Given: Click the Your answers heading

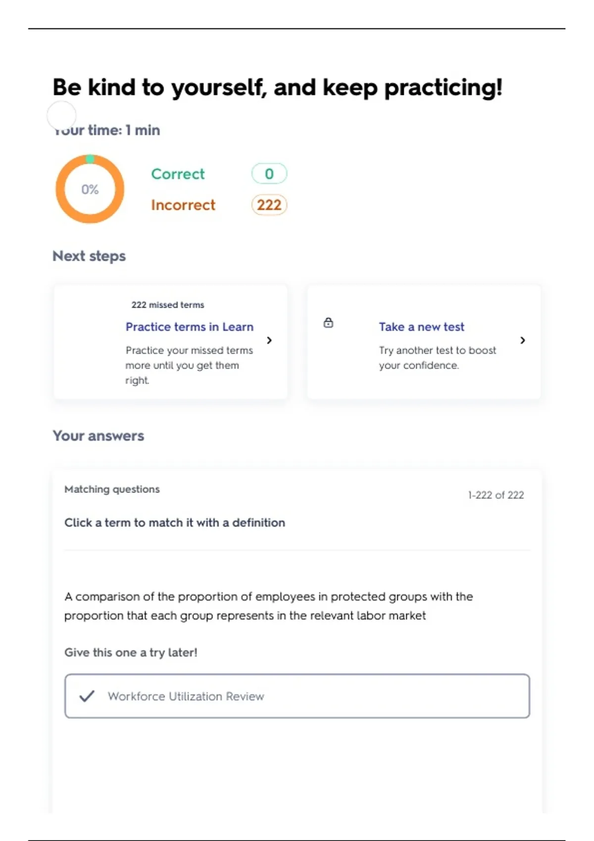Looking at the screenshot, I should [x=98, y=436].
